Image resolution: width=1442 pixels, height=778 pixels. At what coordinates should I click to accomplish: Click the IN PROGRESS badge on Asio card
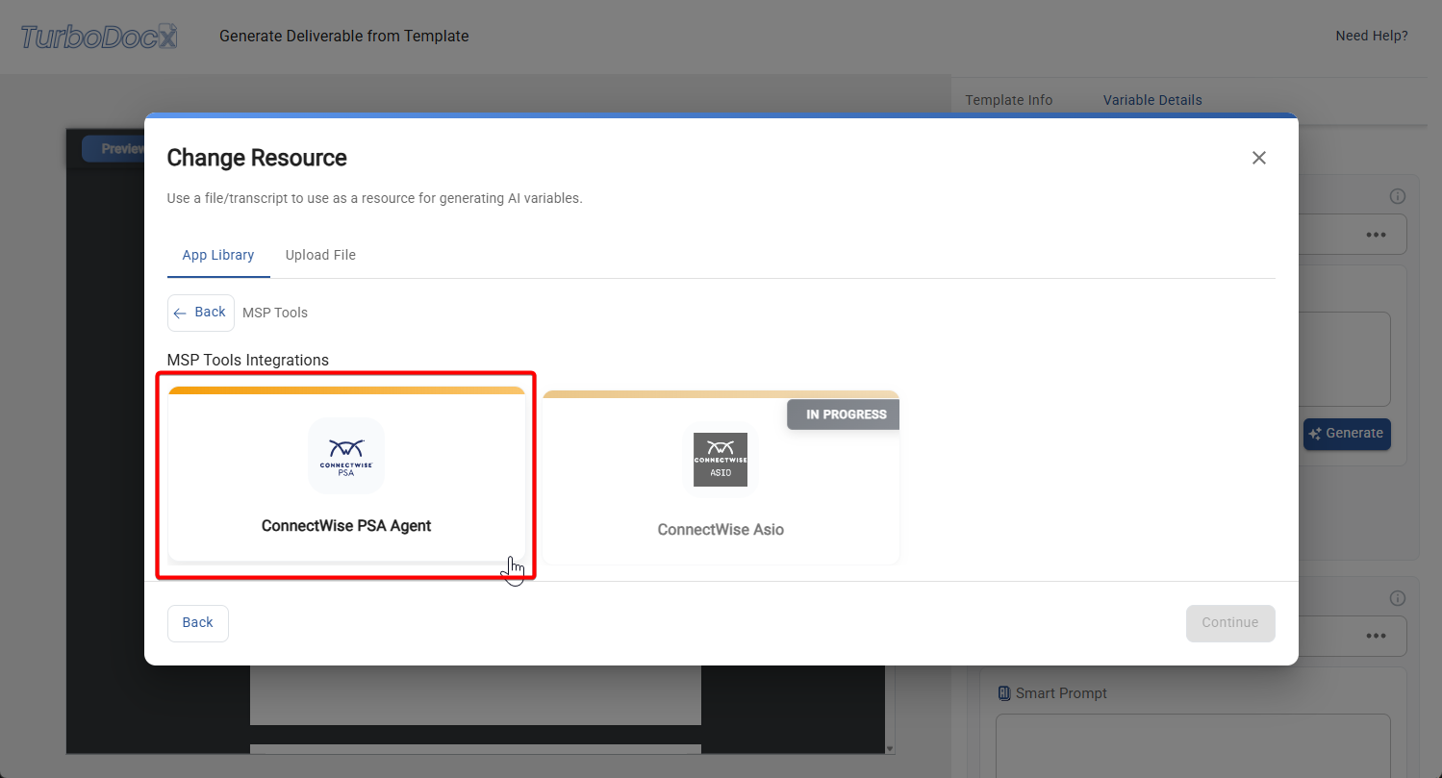pos(844,414)
